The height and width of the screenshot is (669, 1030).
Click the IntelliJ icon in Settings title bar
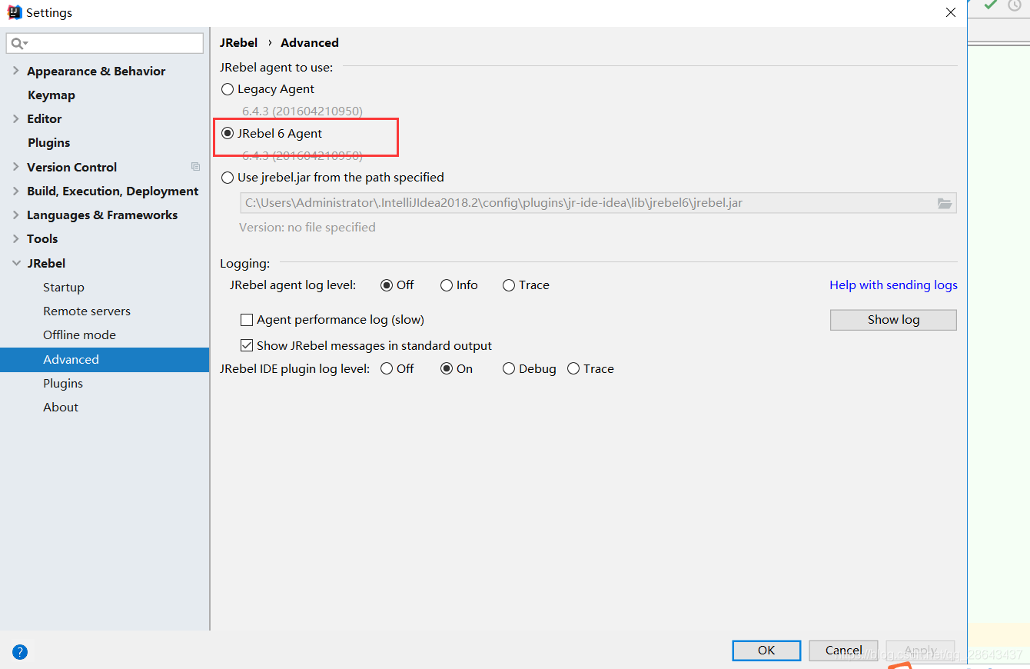(15, 12)
